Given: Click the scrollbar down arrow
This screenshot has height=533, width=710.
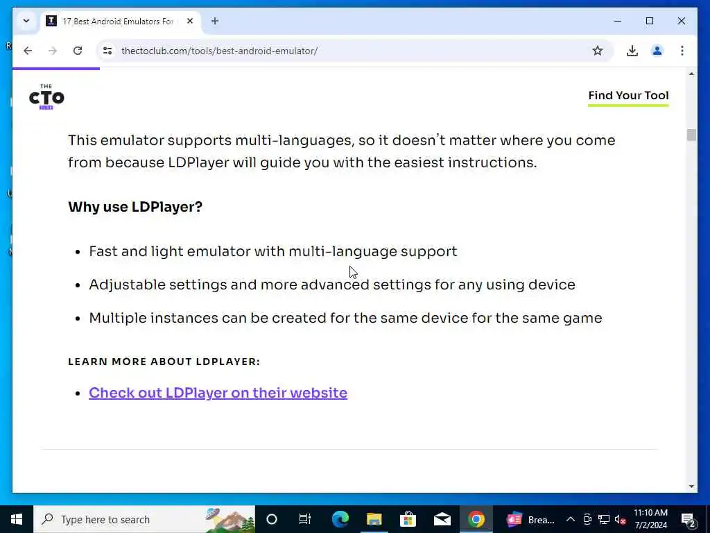Looking at the screenshot, I should tap(691, 487).
